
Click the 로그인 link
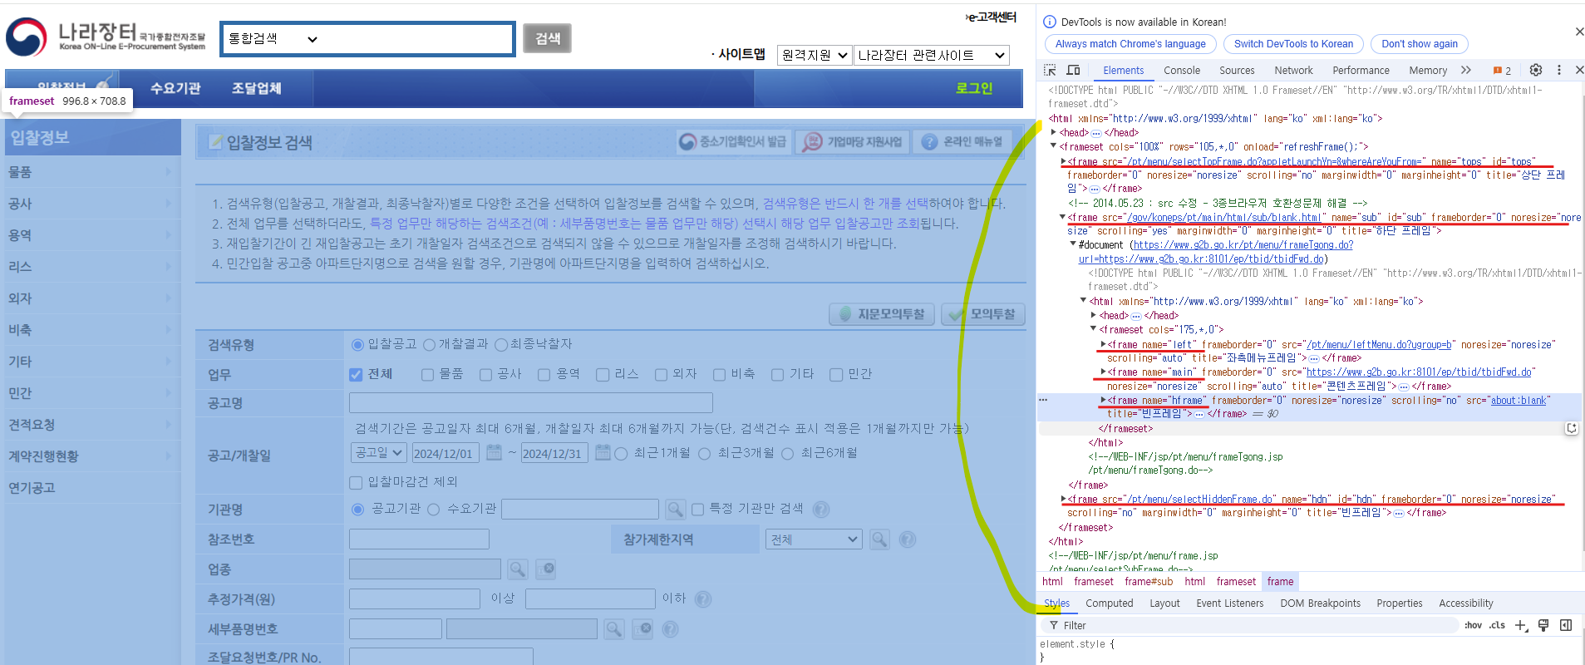pyautogui.click(x=974, y=88)
